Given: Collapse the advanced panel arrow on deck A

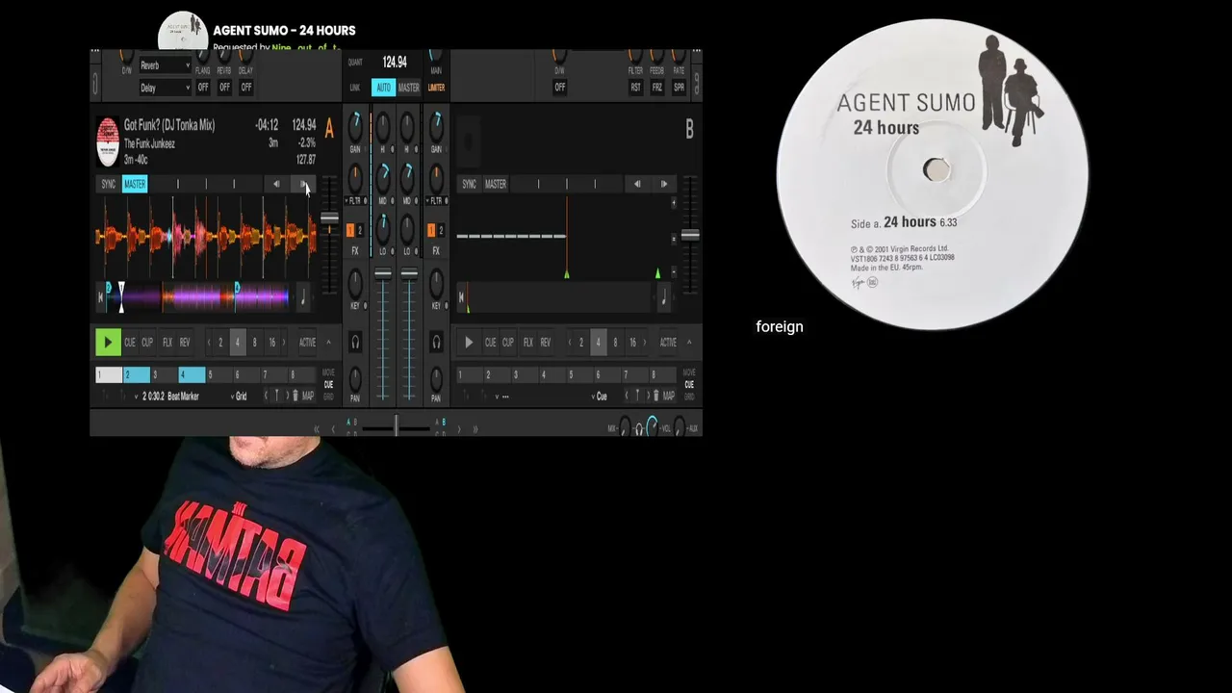Looking at the screenshot, I should tap(328, 343).
